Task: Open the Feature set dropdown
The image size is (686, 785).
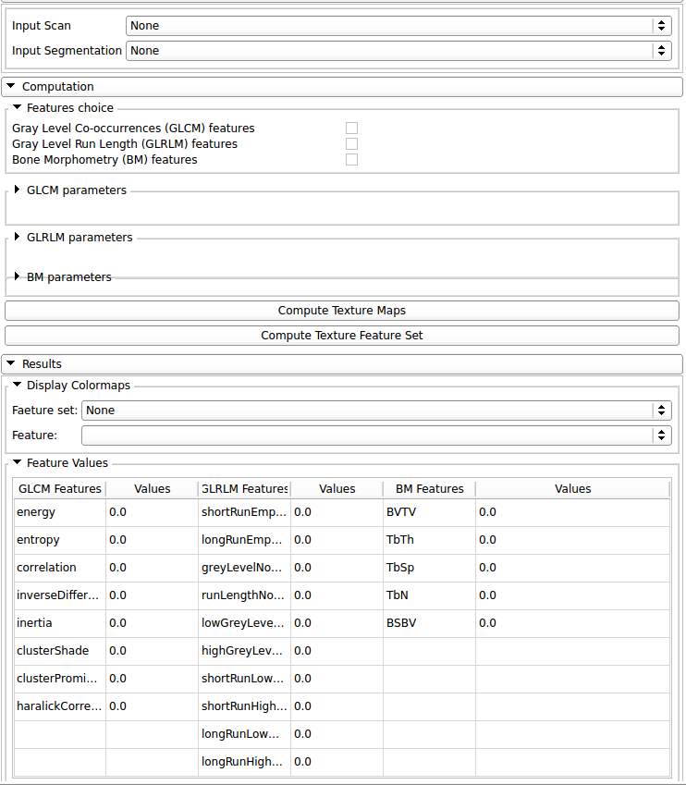Action: click(x=375, y=410)
